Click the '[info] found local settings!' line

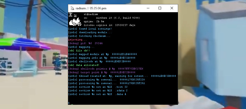[x=90, y=29]
